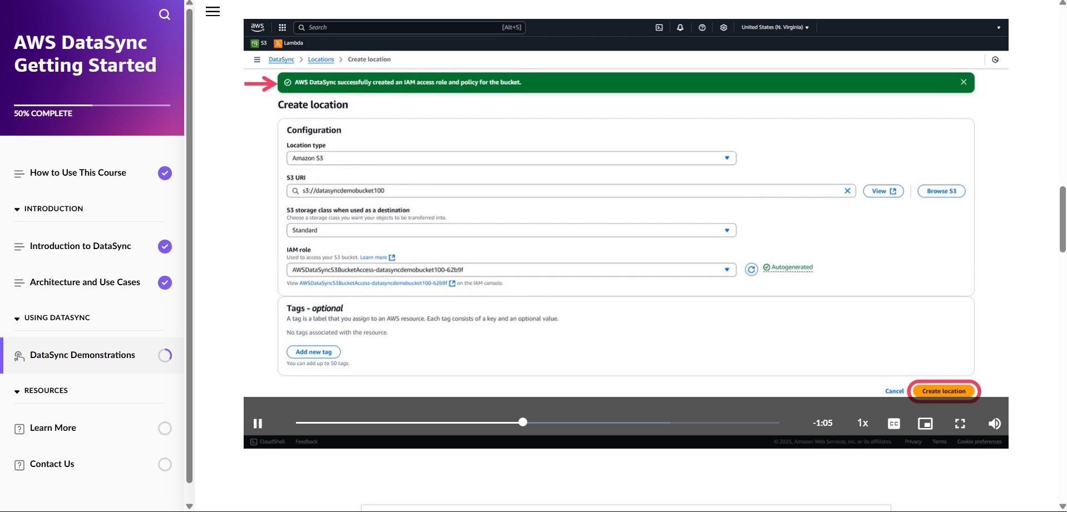Refresh IAM role list icon
This screenshot has height=512, width=1067.
(751, 270)
